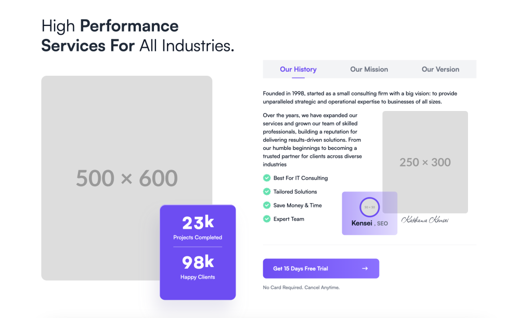Viewport: 520px width, 318px height.
Task: Switch to the Our Mission tab
Action: [369, 70]
